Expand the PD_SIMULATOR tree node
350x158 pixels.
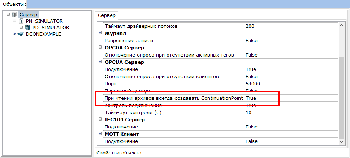click(21, 27)
